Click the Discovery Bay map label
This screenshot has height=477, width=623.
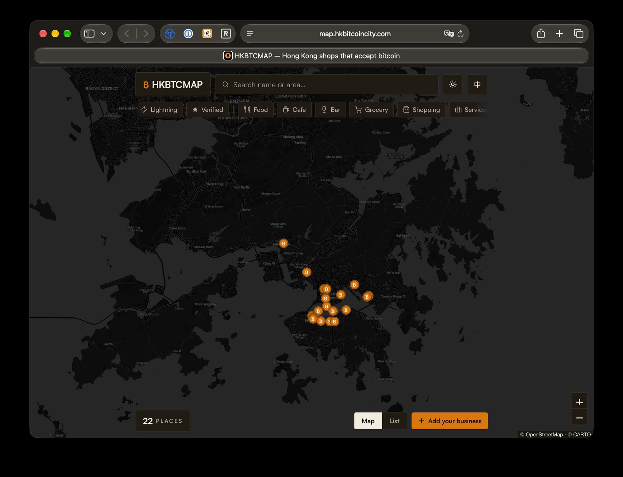206,304
